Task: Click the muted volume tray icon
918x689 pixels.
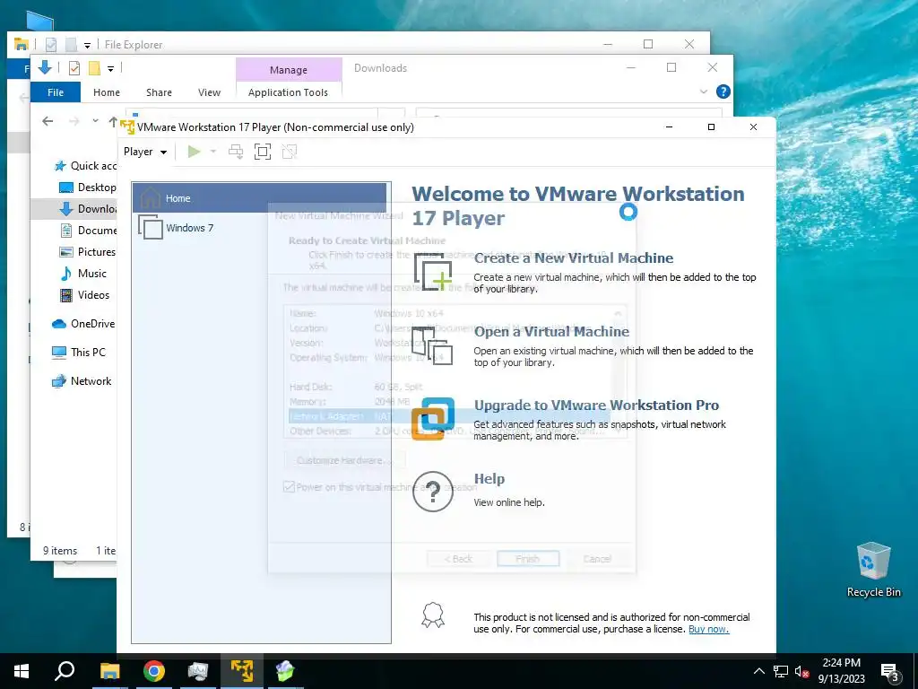Action: tap(801, 671)
